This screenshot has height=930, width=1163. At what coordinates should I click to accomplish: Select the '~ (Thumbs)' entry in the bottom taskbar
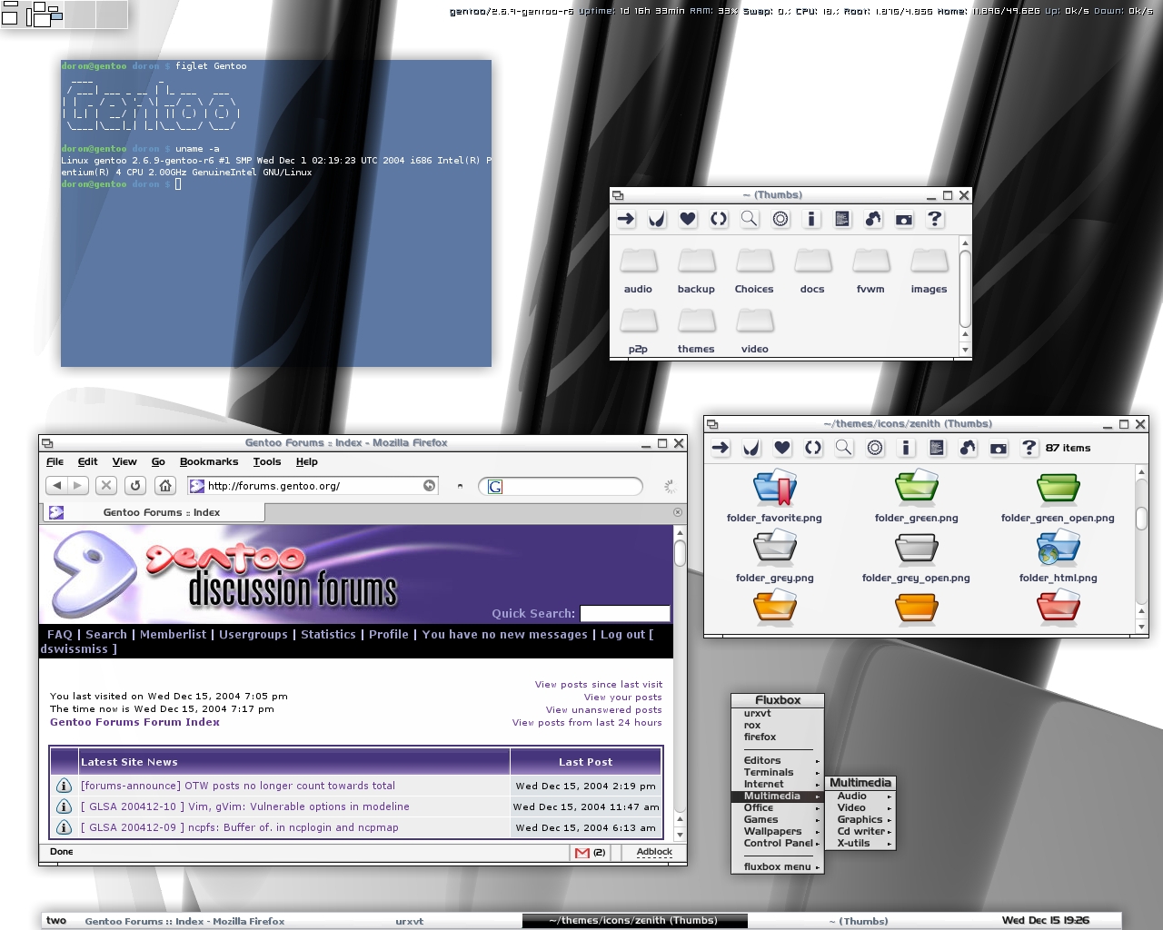click(x=859, y=921)
